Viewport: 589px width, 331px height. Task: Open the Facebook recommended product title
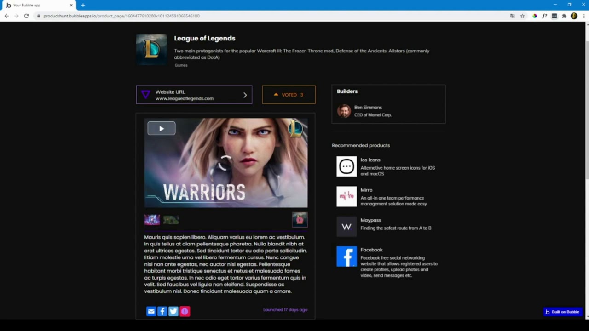tap(371, 250)
